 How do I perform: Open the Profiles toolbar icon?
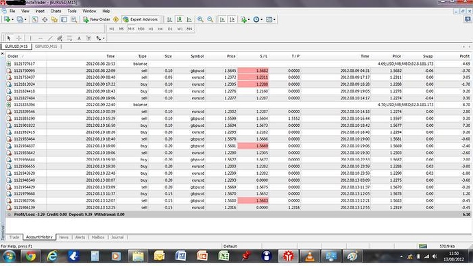tap(20, 19)
